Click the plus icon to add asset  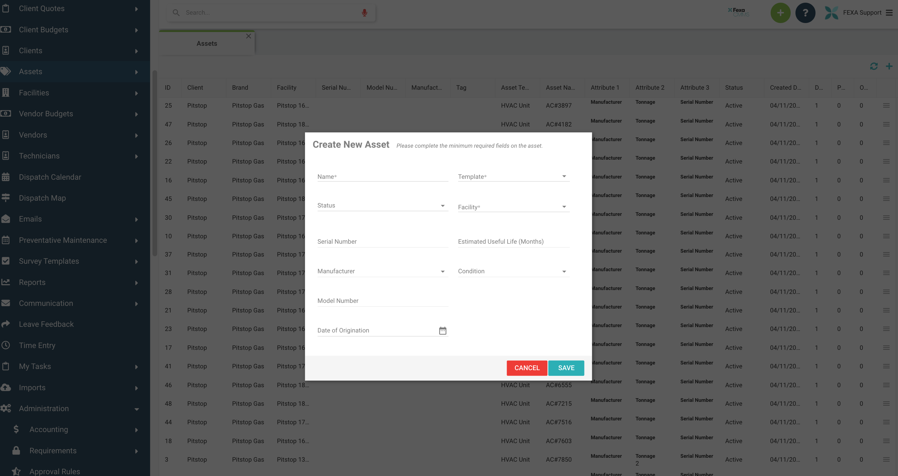coord(889,66)
